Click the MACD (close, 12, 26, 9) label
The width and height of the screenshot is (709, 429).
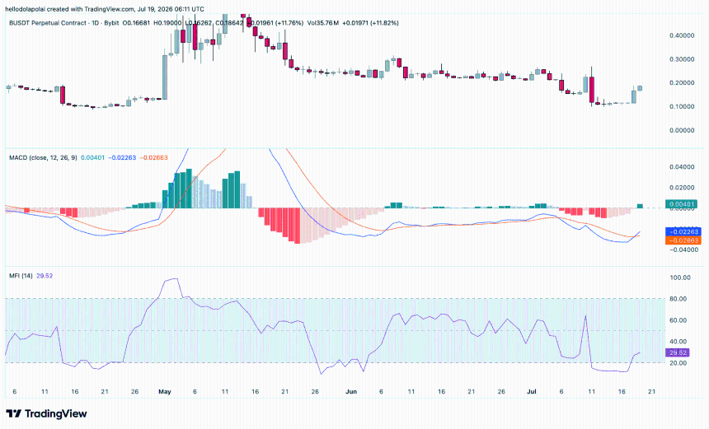[43, 157]
